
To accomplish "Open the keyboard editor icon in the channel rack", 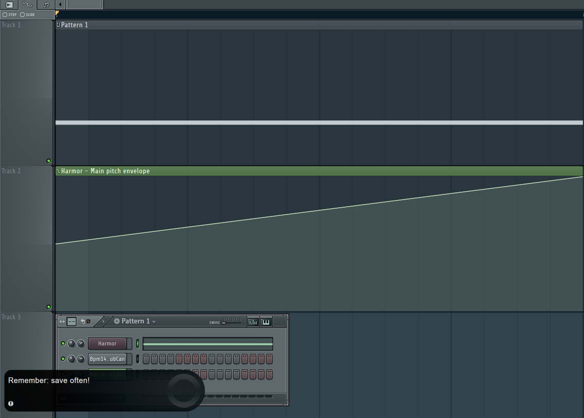I will point(266,322).
